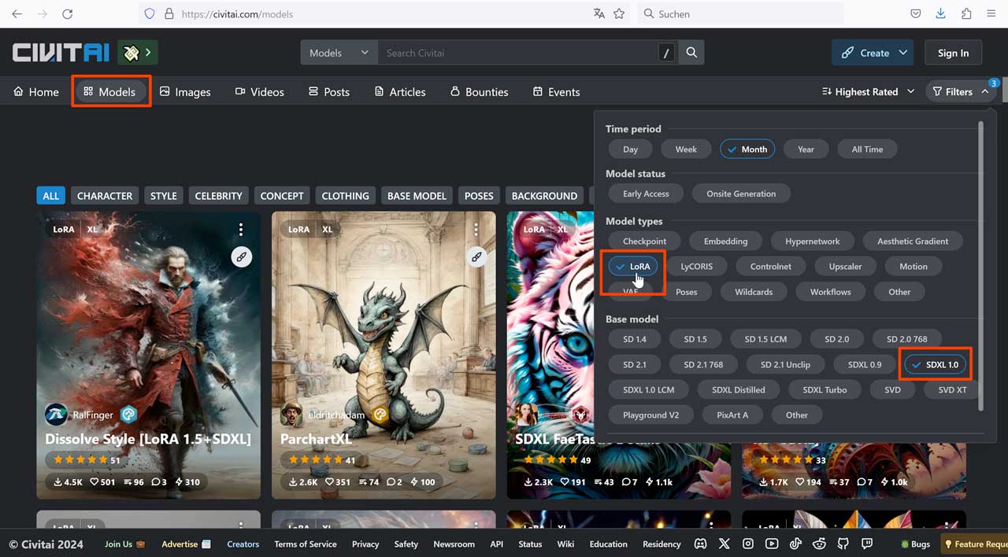This screenshot has height=557, width=1008.
Task: Go to the Images tab
Action: pyautogui.click(x=185, y=92)
